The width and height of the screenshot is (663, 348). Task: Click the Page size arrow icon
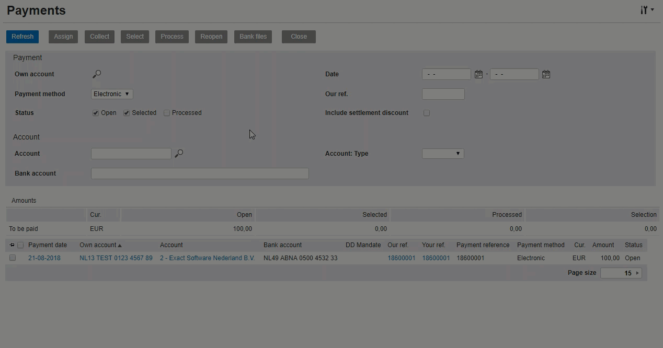click(637, 273)
